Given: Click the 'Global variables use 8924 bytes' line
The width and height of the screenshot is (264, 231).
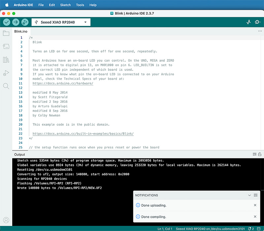Looking at the screenshot, I should pyautogui.click(x=129, y=165).
